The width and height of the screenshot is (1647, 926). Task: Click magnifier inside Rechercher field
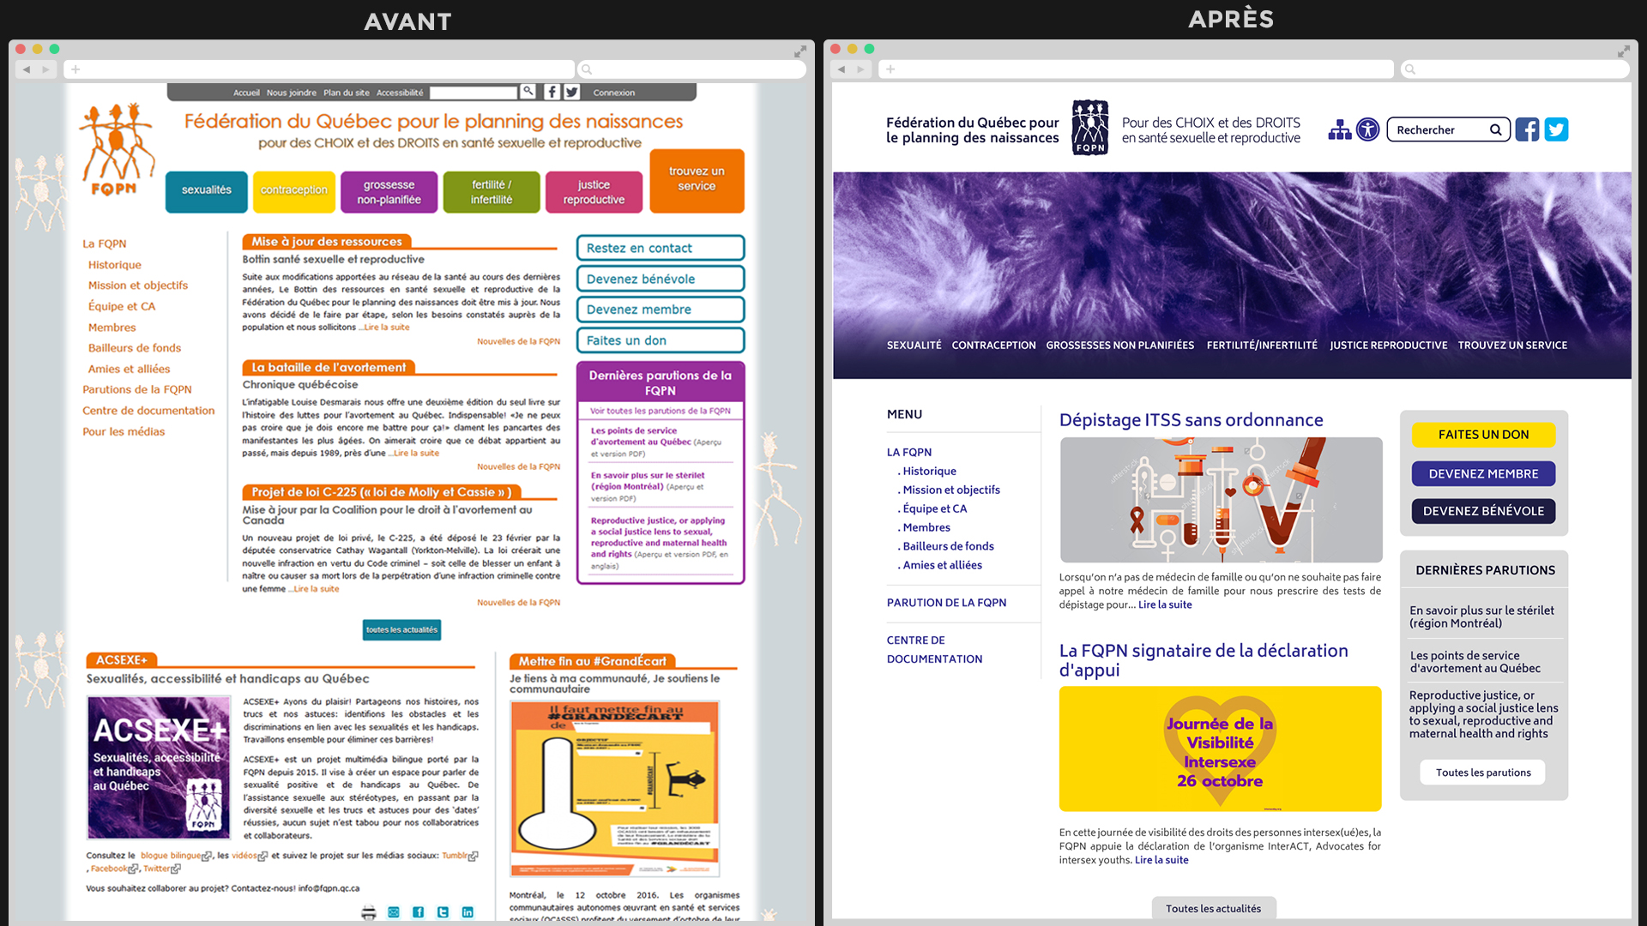tap(1495, 130)
